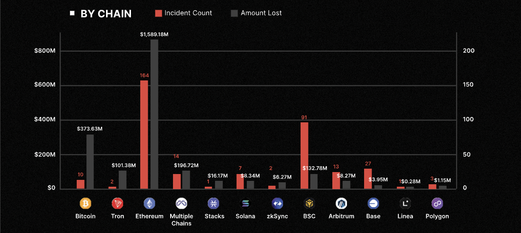Click the red Incident Count legend swatch
This screenshot has height=233, width=521.
[158, 13]
